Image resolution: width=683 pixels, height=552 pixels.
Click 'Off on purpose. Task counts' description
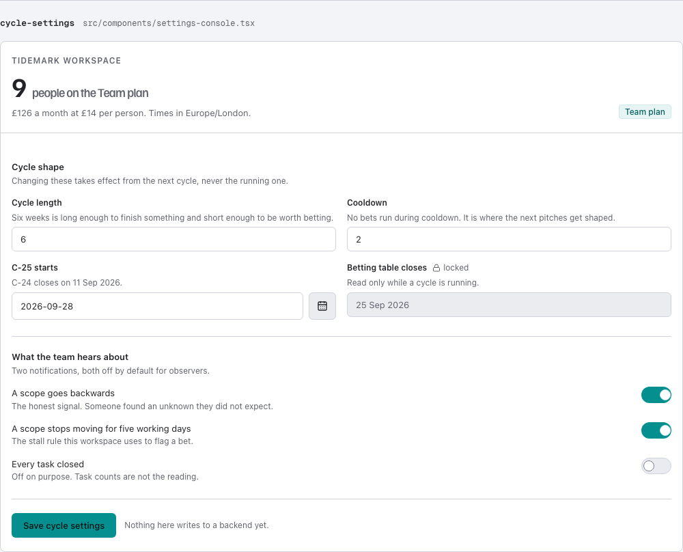click(x=105, y=477)
